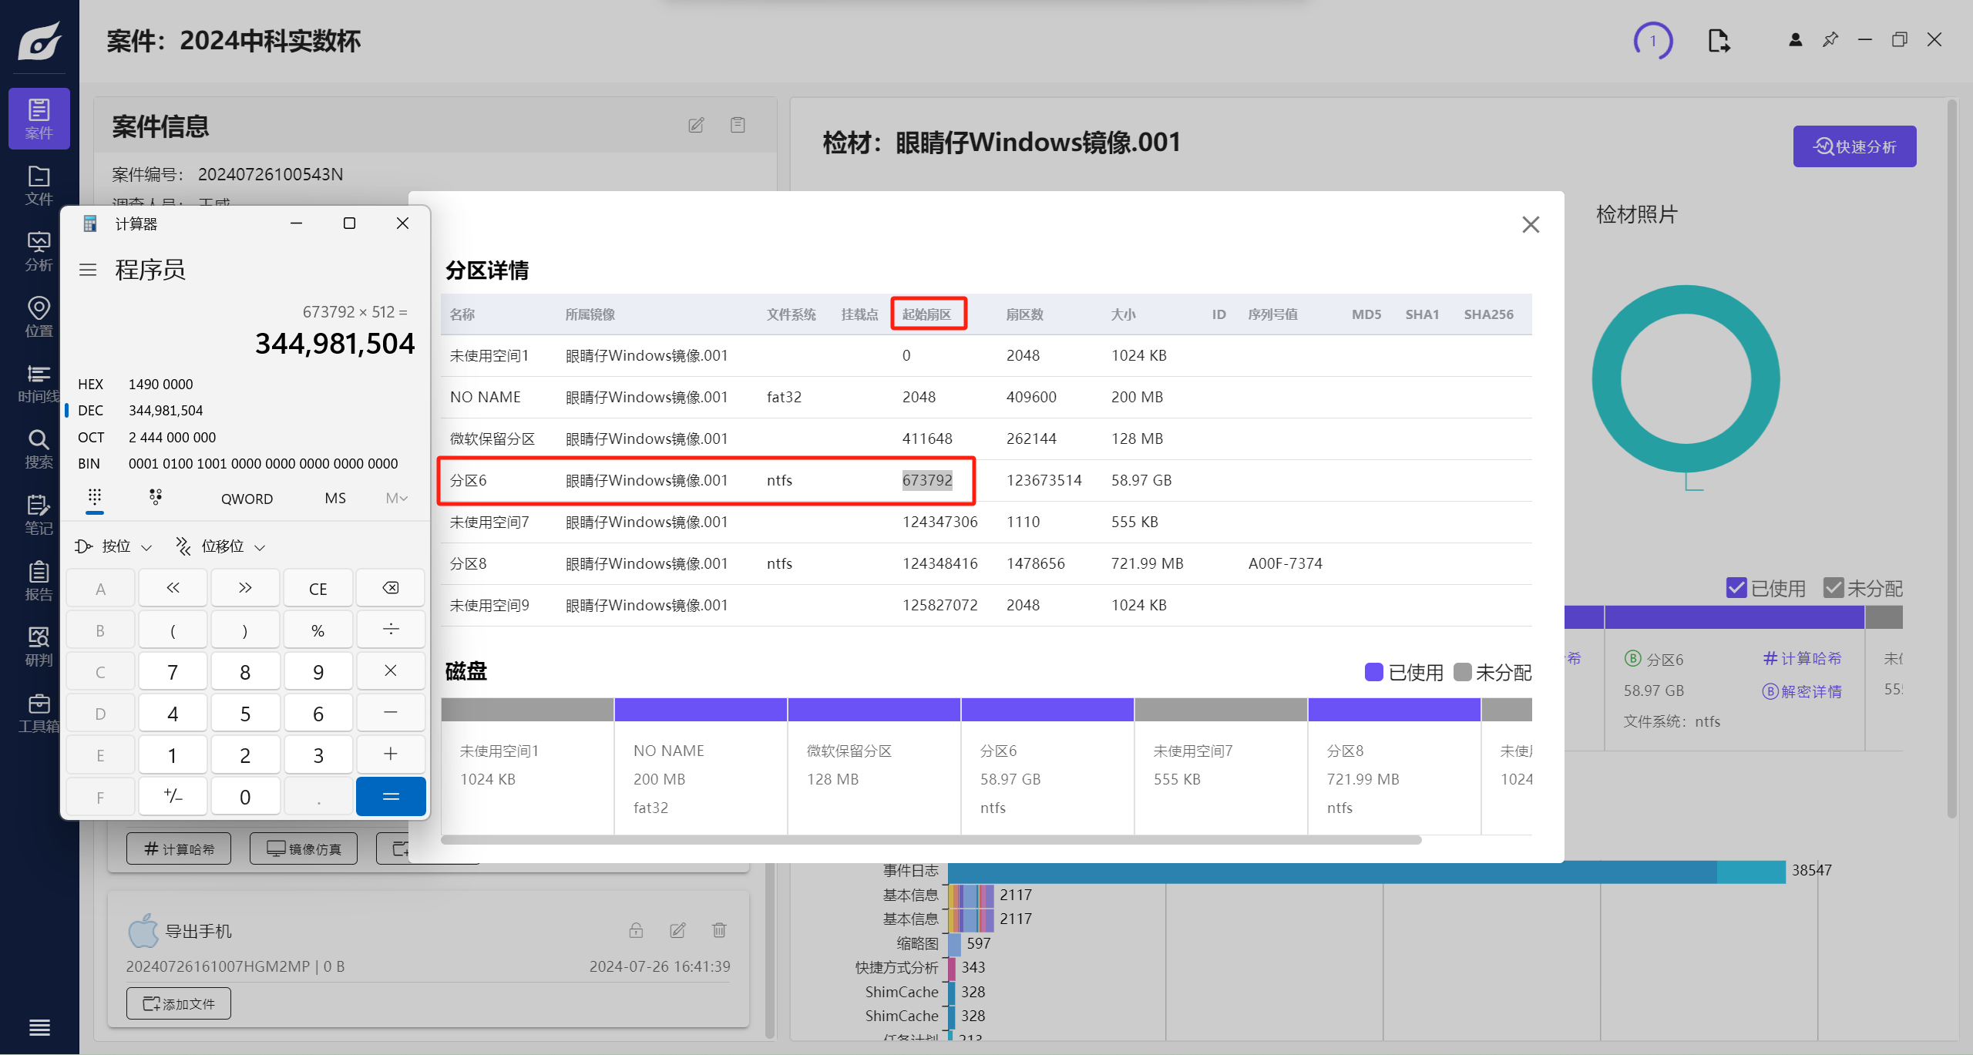Toggle the 已使用 checkbox
The image size is (1973, 1055).
pyautogui.click(x=1736, y=588)
